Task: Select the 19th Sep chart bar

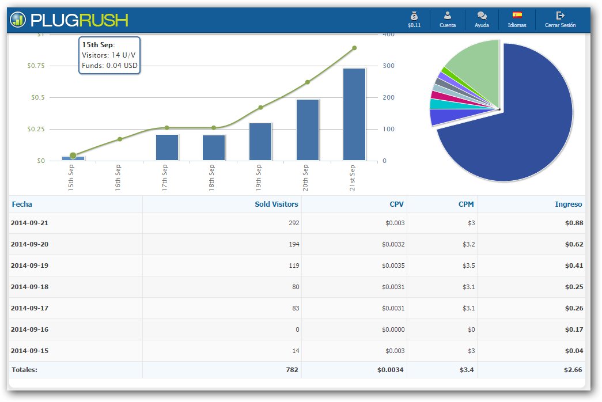Action: 260,141
